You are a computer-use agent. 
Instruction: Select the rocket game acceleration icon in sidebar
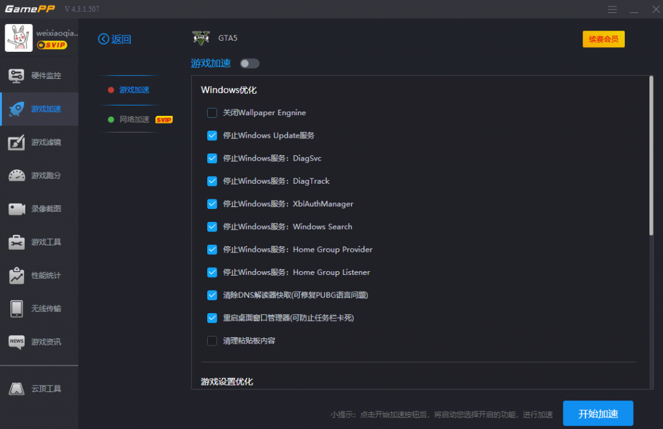(x=16, y=109)
